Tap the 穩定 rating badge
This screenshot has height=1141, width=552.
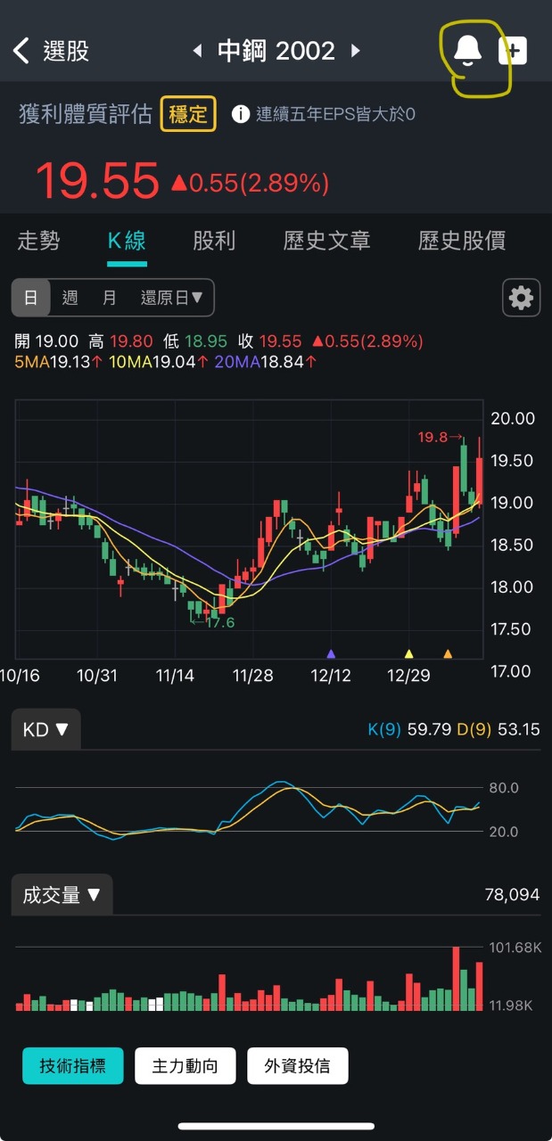pyautogui.click(x=188, y=114)
